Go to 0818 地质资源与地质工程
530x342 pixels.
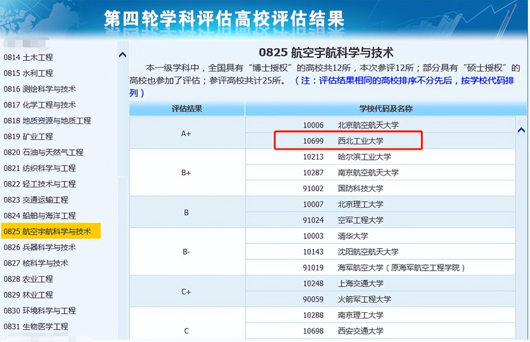point(47,120)
